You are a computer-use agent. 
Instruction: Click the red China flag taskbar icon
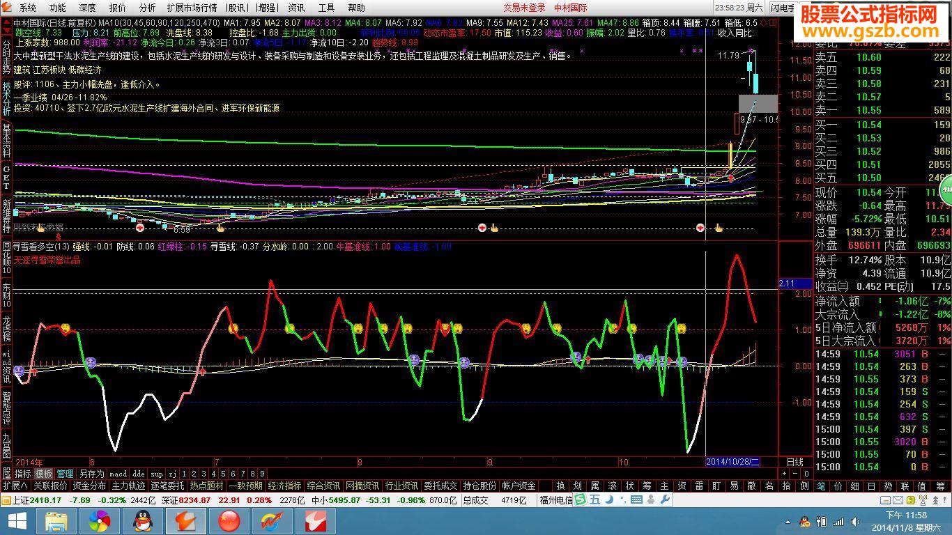pos(229,521)
